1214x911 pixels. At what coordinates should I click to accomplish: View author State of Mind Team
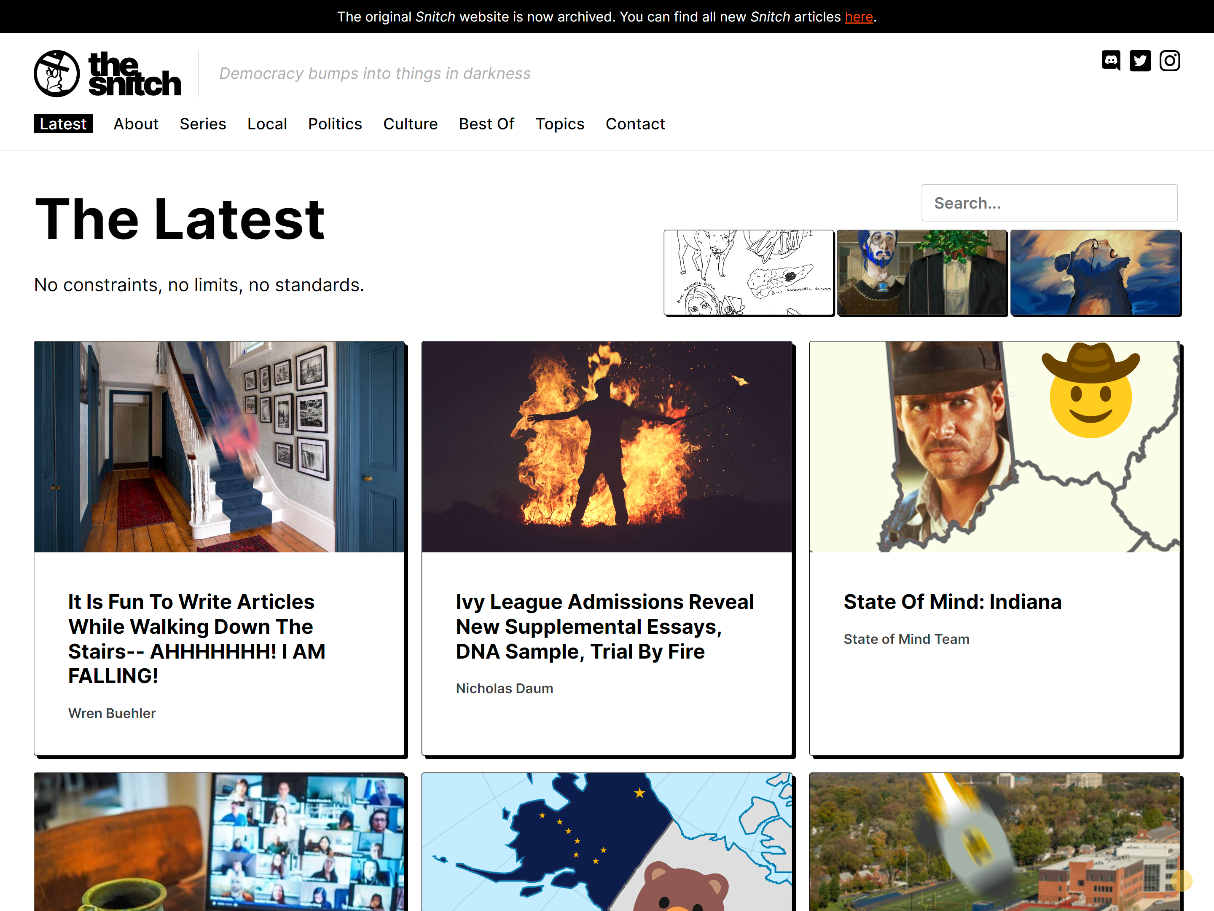pyautogui.click(x=906, y=639)
